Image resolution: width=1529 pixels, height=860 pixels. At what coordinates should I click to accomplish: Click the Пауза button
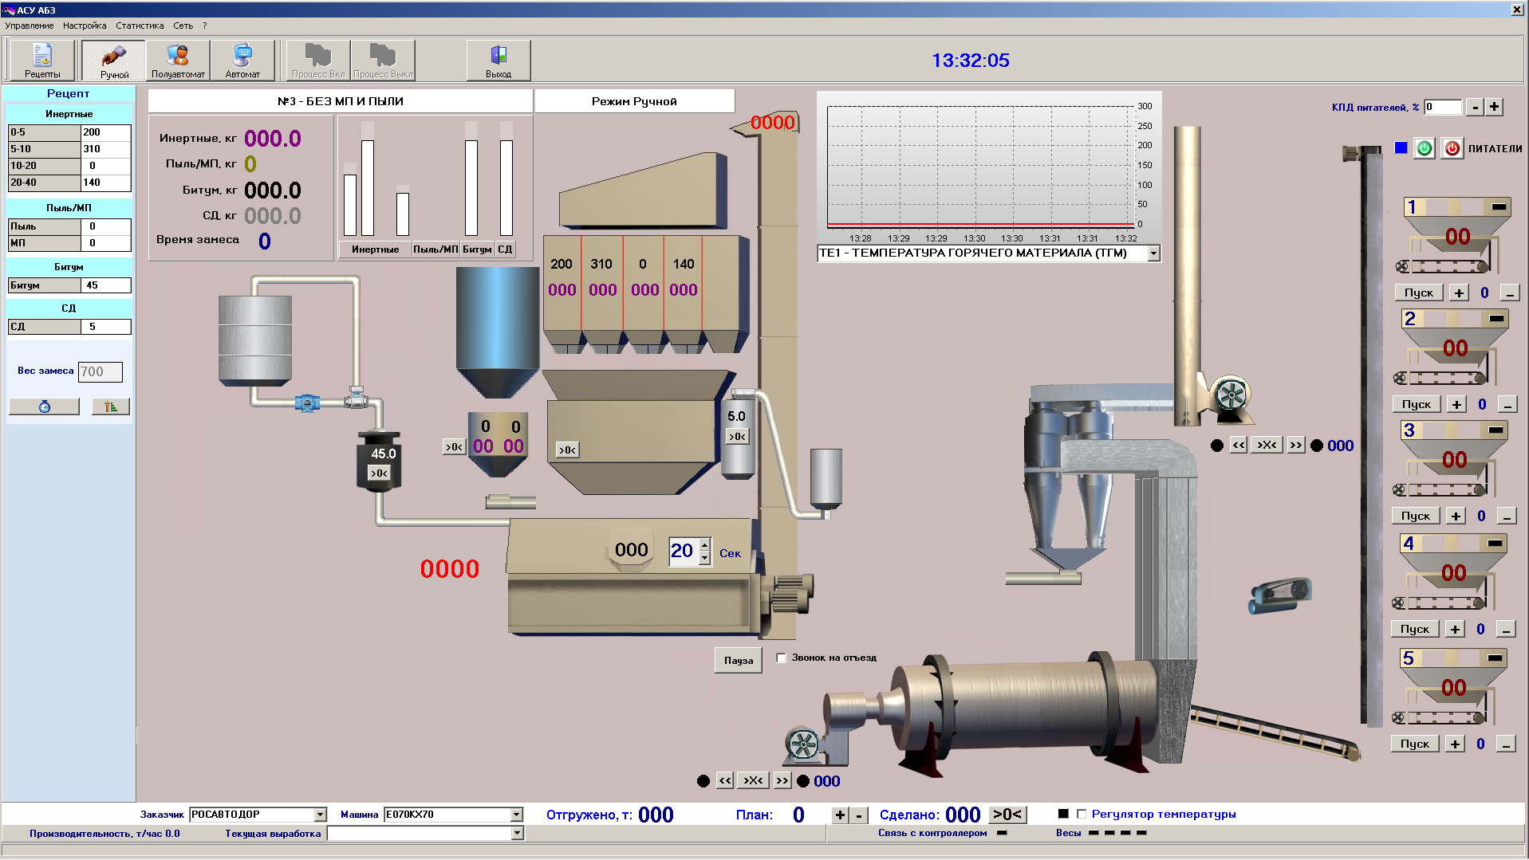coord(739,660)
